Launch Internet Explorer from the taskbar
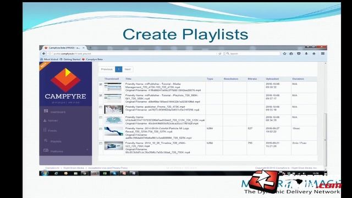352x198 pixels. pos(56,173)
